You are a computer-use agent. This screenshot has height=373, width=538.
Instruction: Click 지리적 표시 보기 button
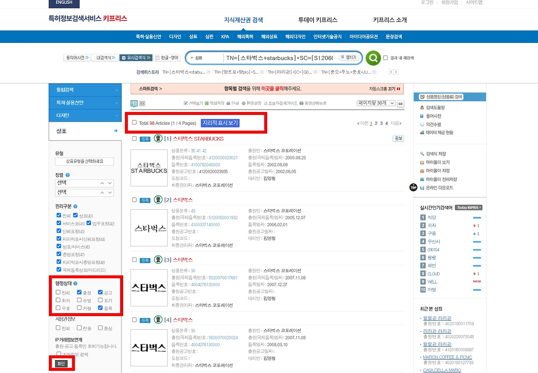(x=220, y=123)
